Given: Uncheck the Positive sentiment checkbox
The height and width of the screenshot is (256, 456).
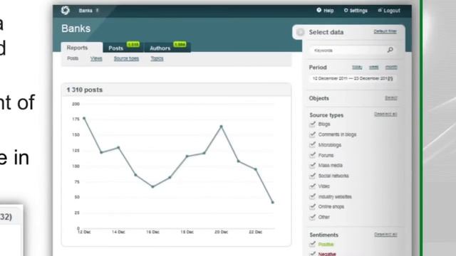Looking at the screenshot, I should (313, 244).
